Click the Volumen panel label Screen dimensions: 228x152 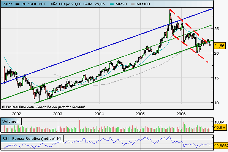tap(11, 122)
